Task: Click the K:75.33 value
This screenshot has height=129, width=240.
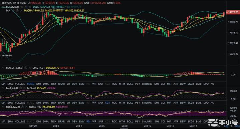Action: pos(31,88)
